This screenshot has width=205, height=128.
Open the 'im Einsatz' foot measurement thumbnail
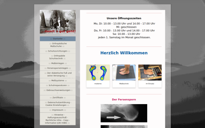(x=150, y=72)
